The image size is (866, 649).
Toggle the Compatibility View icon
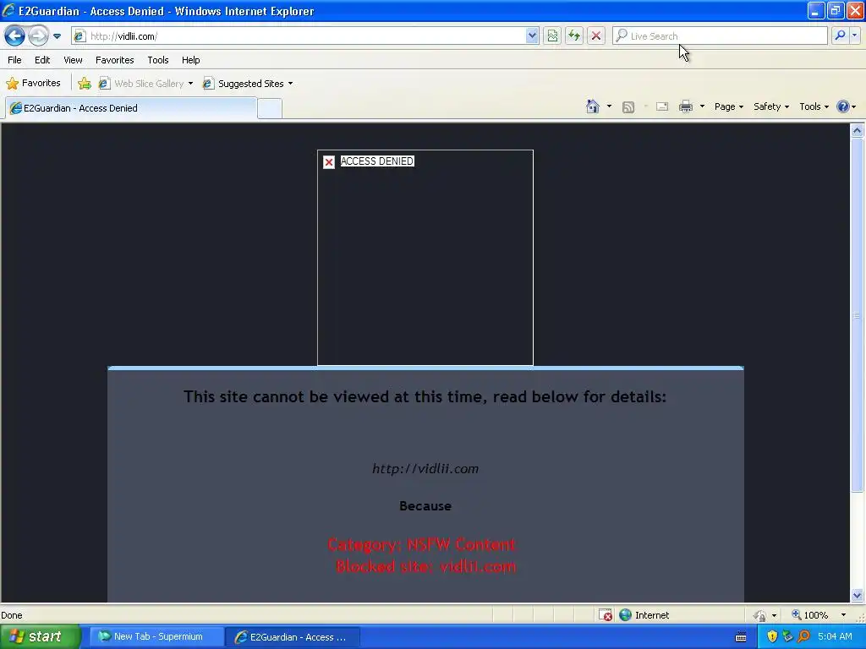[552, 36]
